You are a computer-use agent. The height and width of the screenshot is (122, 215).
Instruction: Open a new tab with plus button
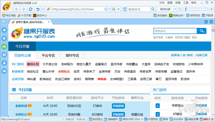56,22
